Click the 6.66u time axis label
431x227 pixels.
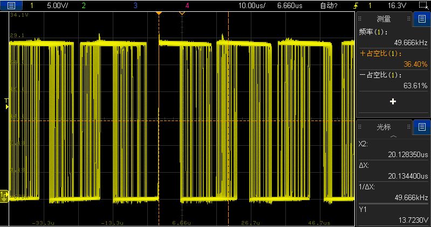pos(181,223)
